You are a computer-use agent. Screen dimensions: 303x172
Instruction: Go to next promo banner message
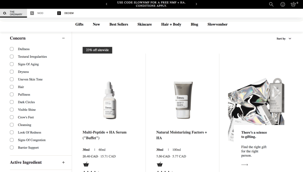pyautogui.click(x=196, y=4)
